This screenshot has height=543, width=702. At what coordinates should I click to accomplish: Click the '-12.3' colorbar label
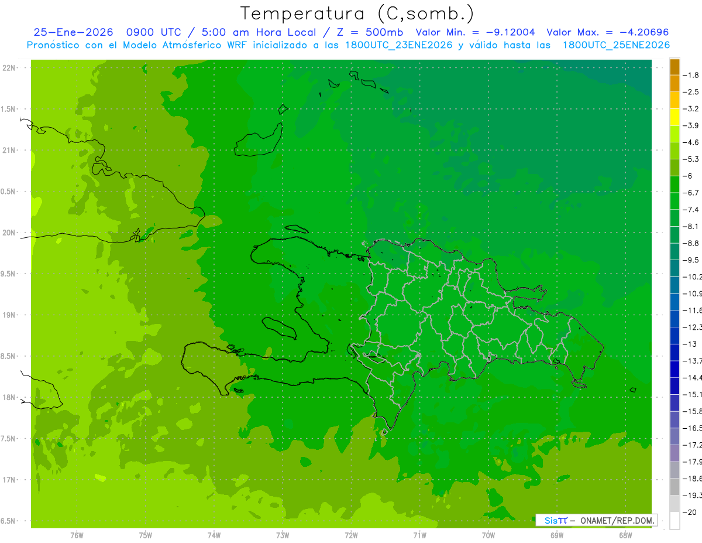coord(692,327)
